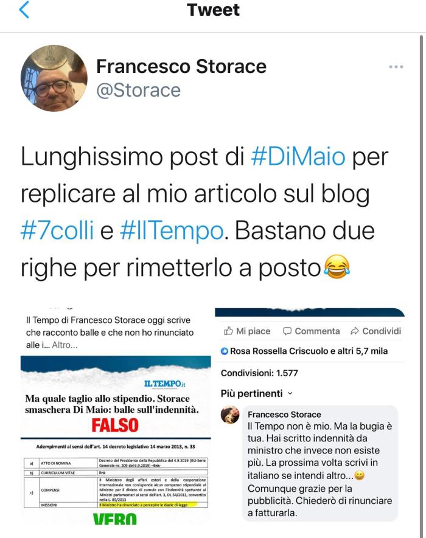
Task: Open the @Storace handle
Action: tap(139, 90)
